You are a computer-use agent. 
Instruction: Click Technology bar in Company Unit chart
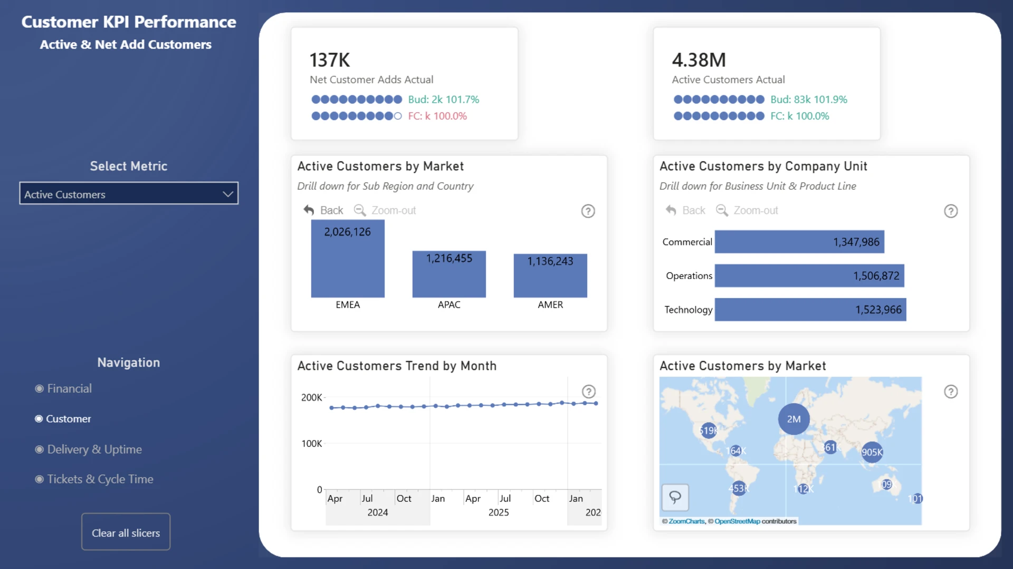[810, 310]
